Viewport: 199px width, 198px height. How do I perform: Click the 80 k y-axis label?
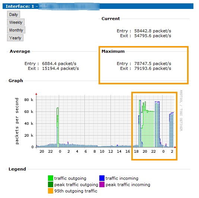click(x=29, y=100)
